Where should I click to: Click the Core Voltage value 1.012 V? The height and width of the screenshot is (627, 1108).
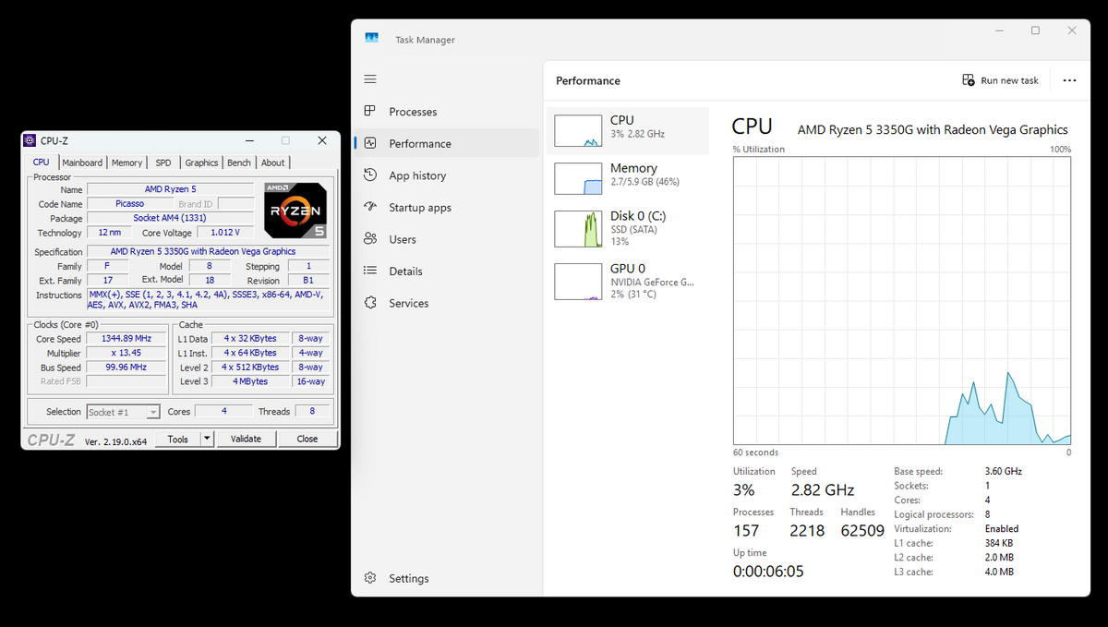click(x=224, y=233)
